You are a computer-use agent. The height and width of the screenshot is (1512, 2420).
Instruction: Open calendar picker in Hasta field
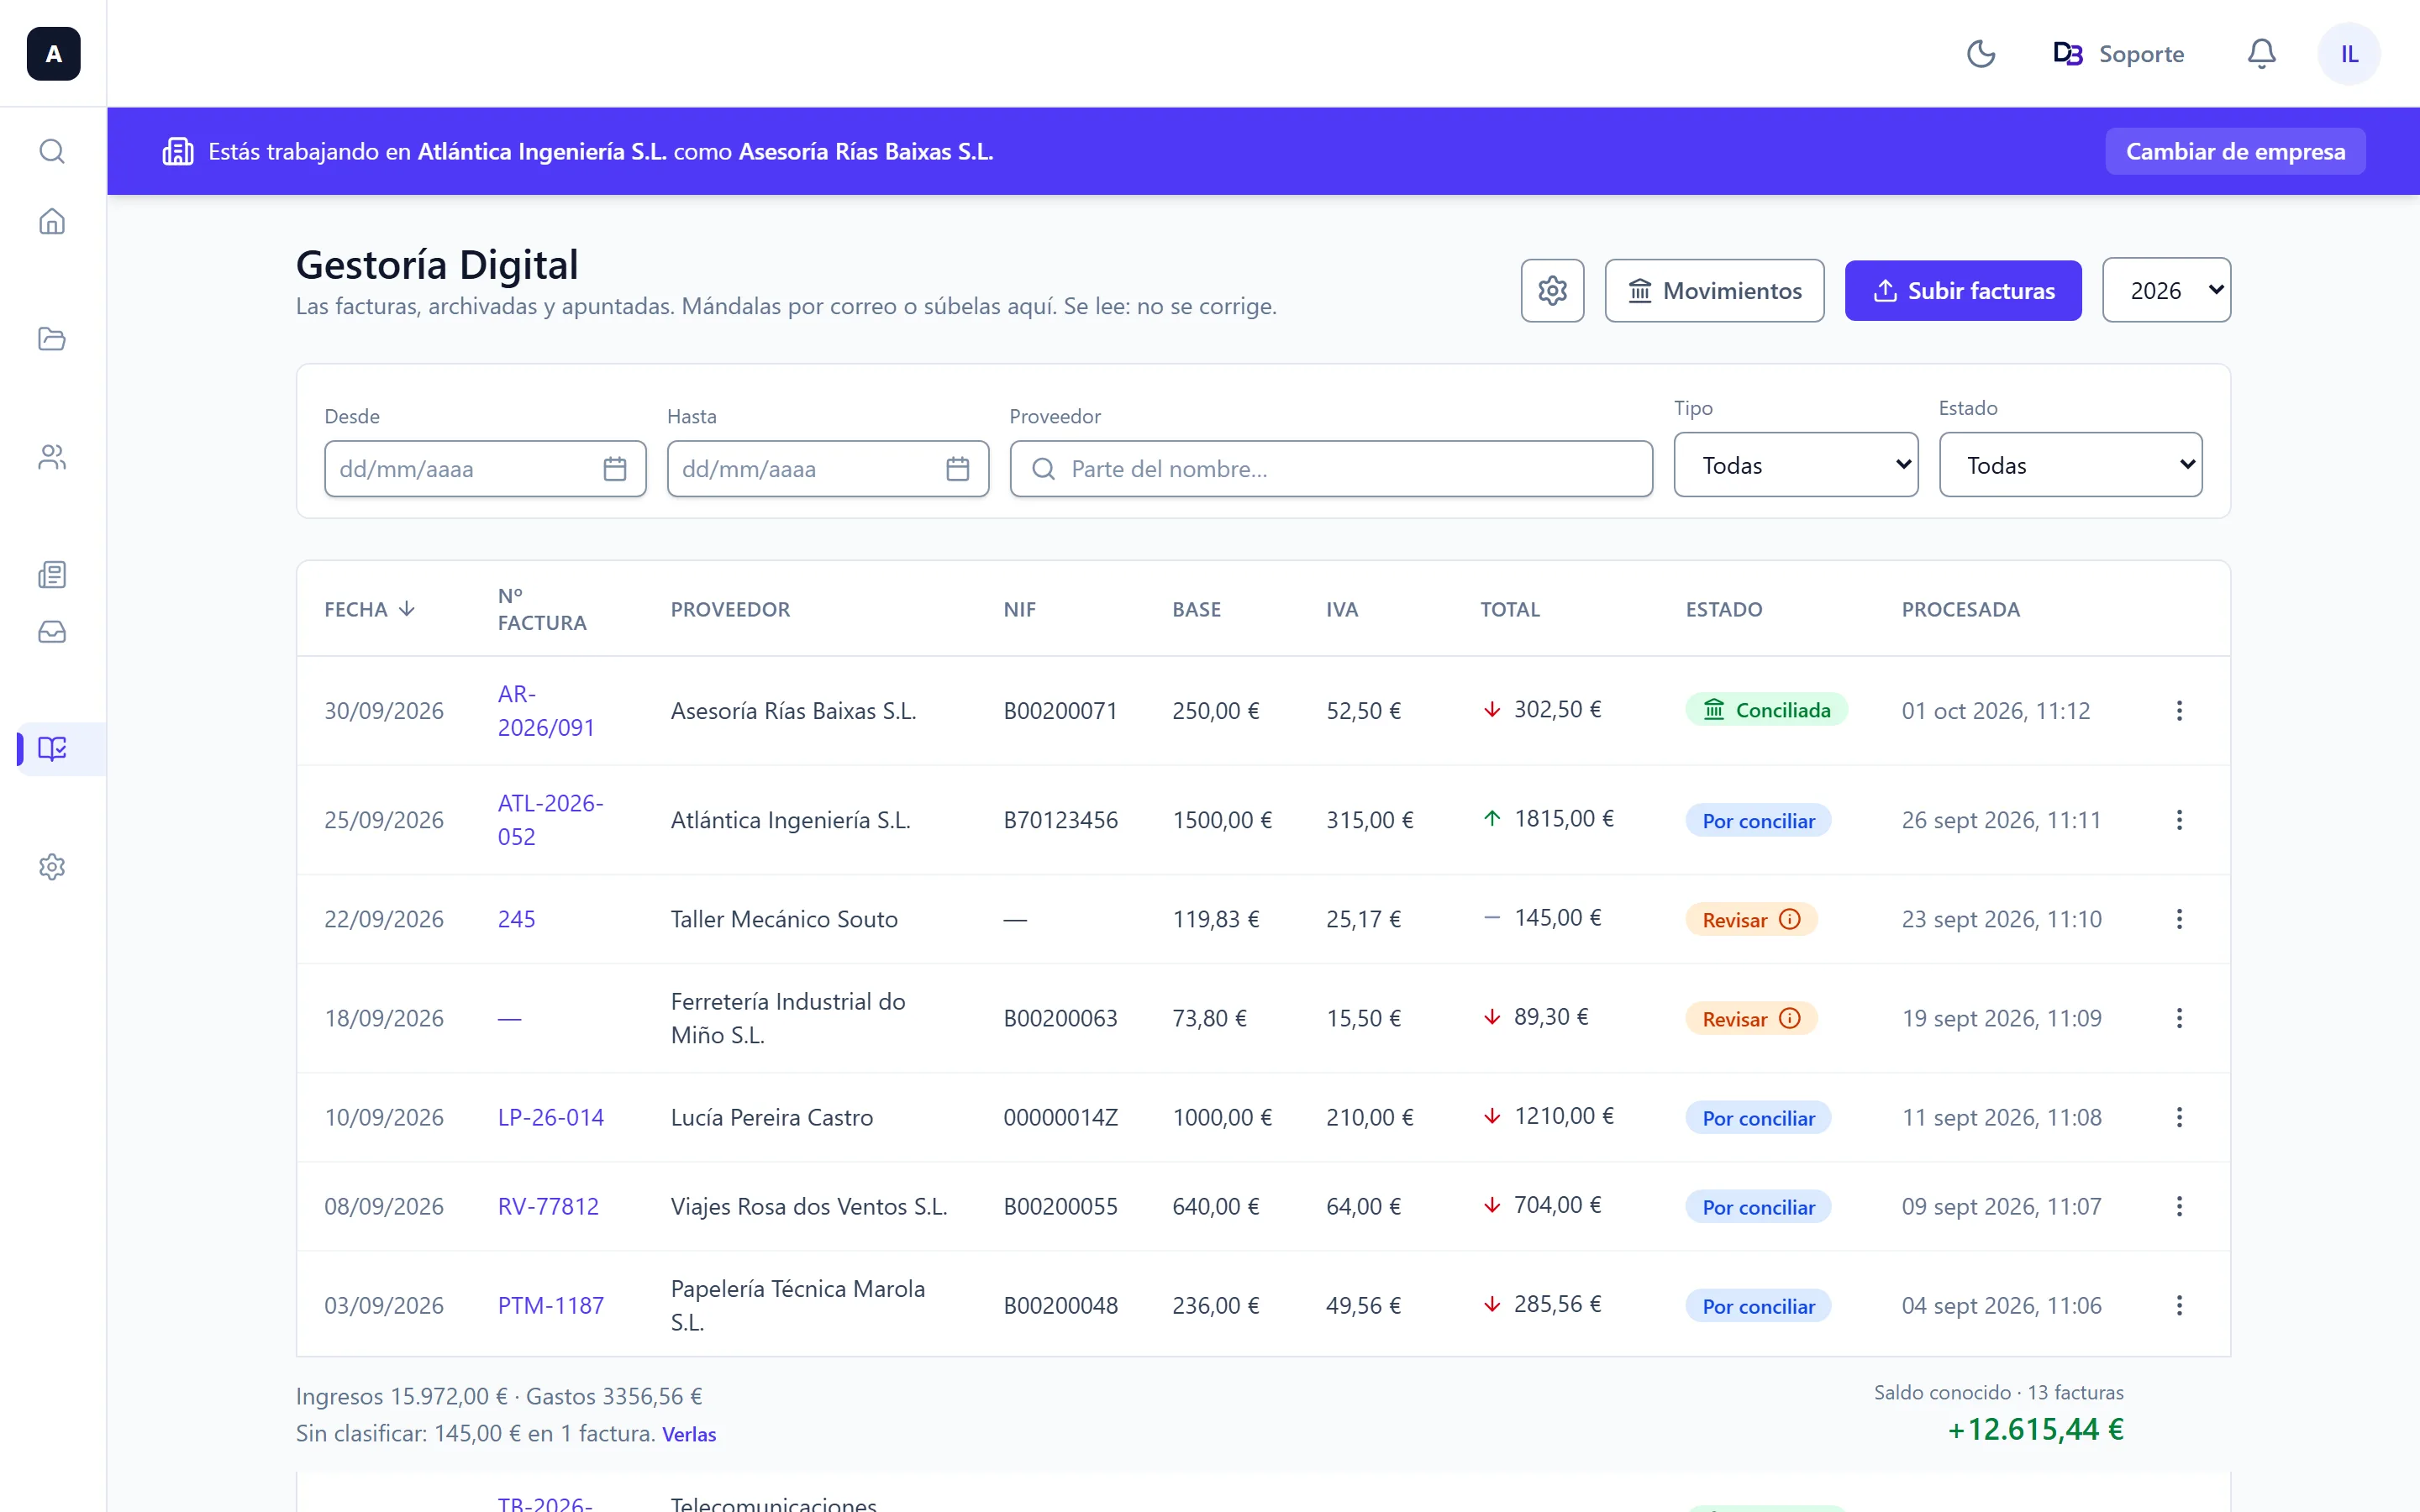[x=957, y=469]
